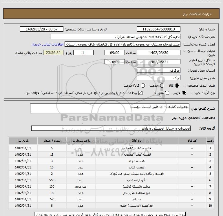Click the countdown timer 23:56:32
This screenshot has width=223, height=216.
pyautogui.click(x=53, y=53)
